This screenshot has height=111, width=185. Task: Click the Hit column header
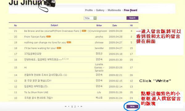131,25
